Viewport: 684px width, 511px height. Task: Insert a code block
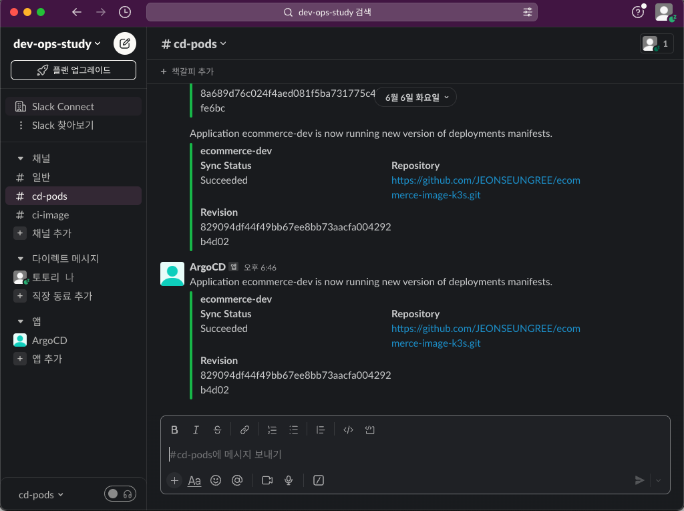369,430
